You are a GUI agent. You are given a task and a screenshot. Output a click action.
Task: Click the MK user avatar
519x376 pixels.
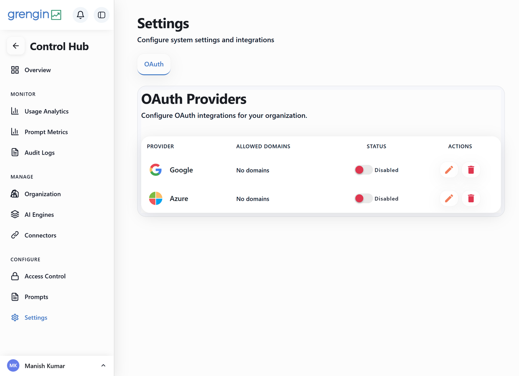13,366
